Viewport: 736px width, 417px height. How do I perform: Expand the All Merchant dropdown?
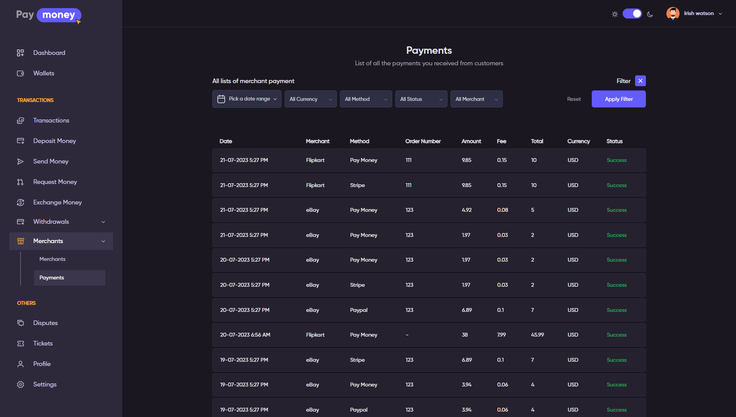[x=476, y=99]
